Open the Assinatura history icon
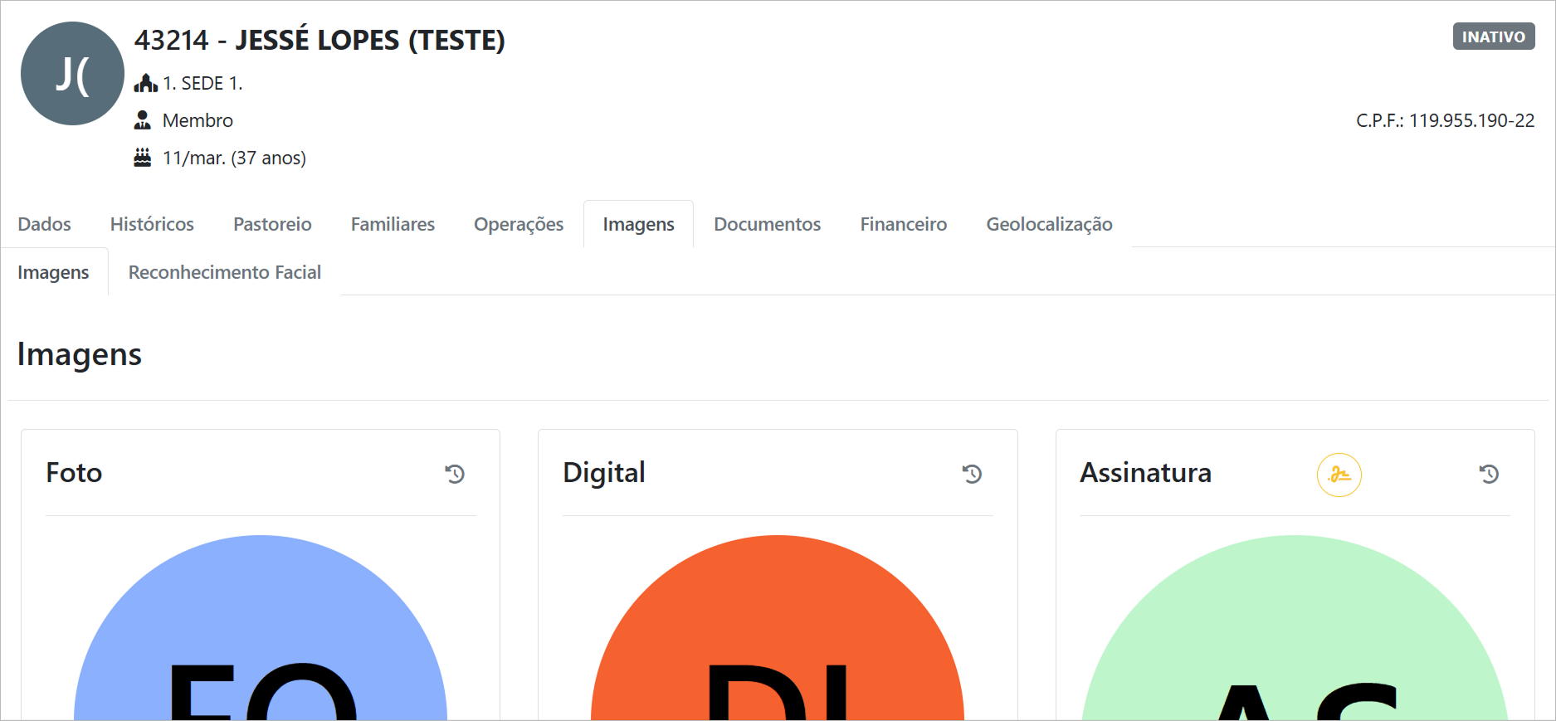Image resolution: width=1556 pixels, height=721 pixels. tap(1489, 474)
